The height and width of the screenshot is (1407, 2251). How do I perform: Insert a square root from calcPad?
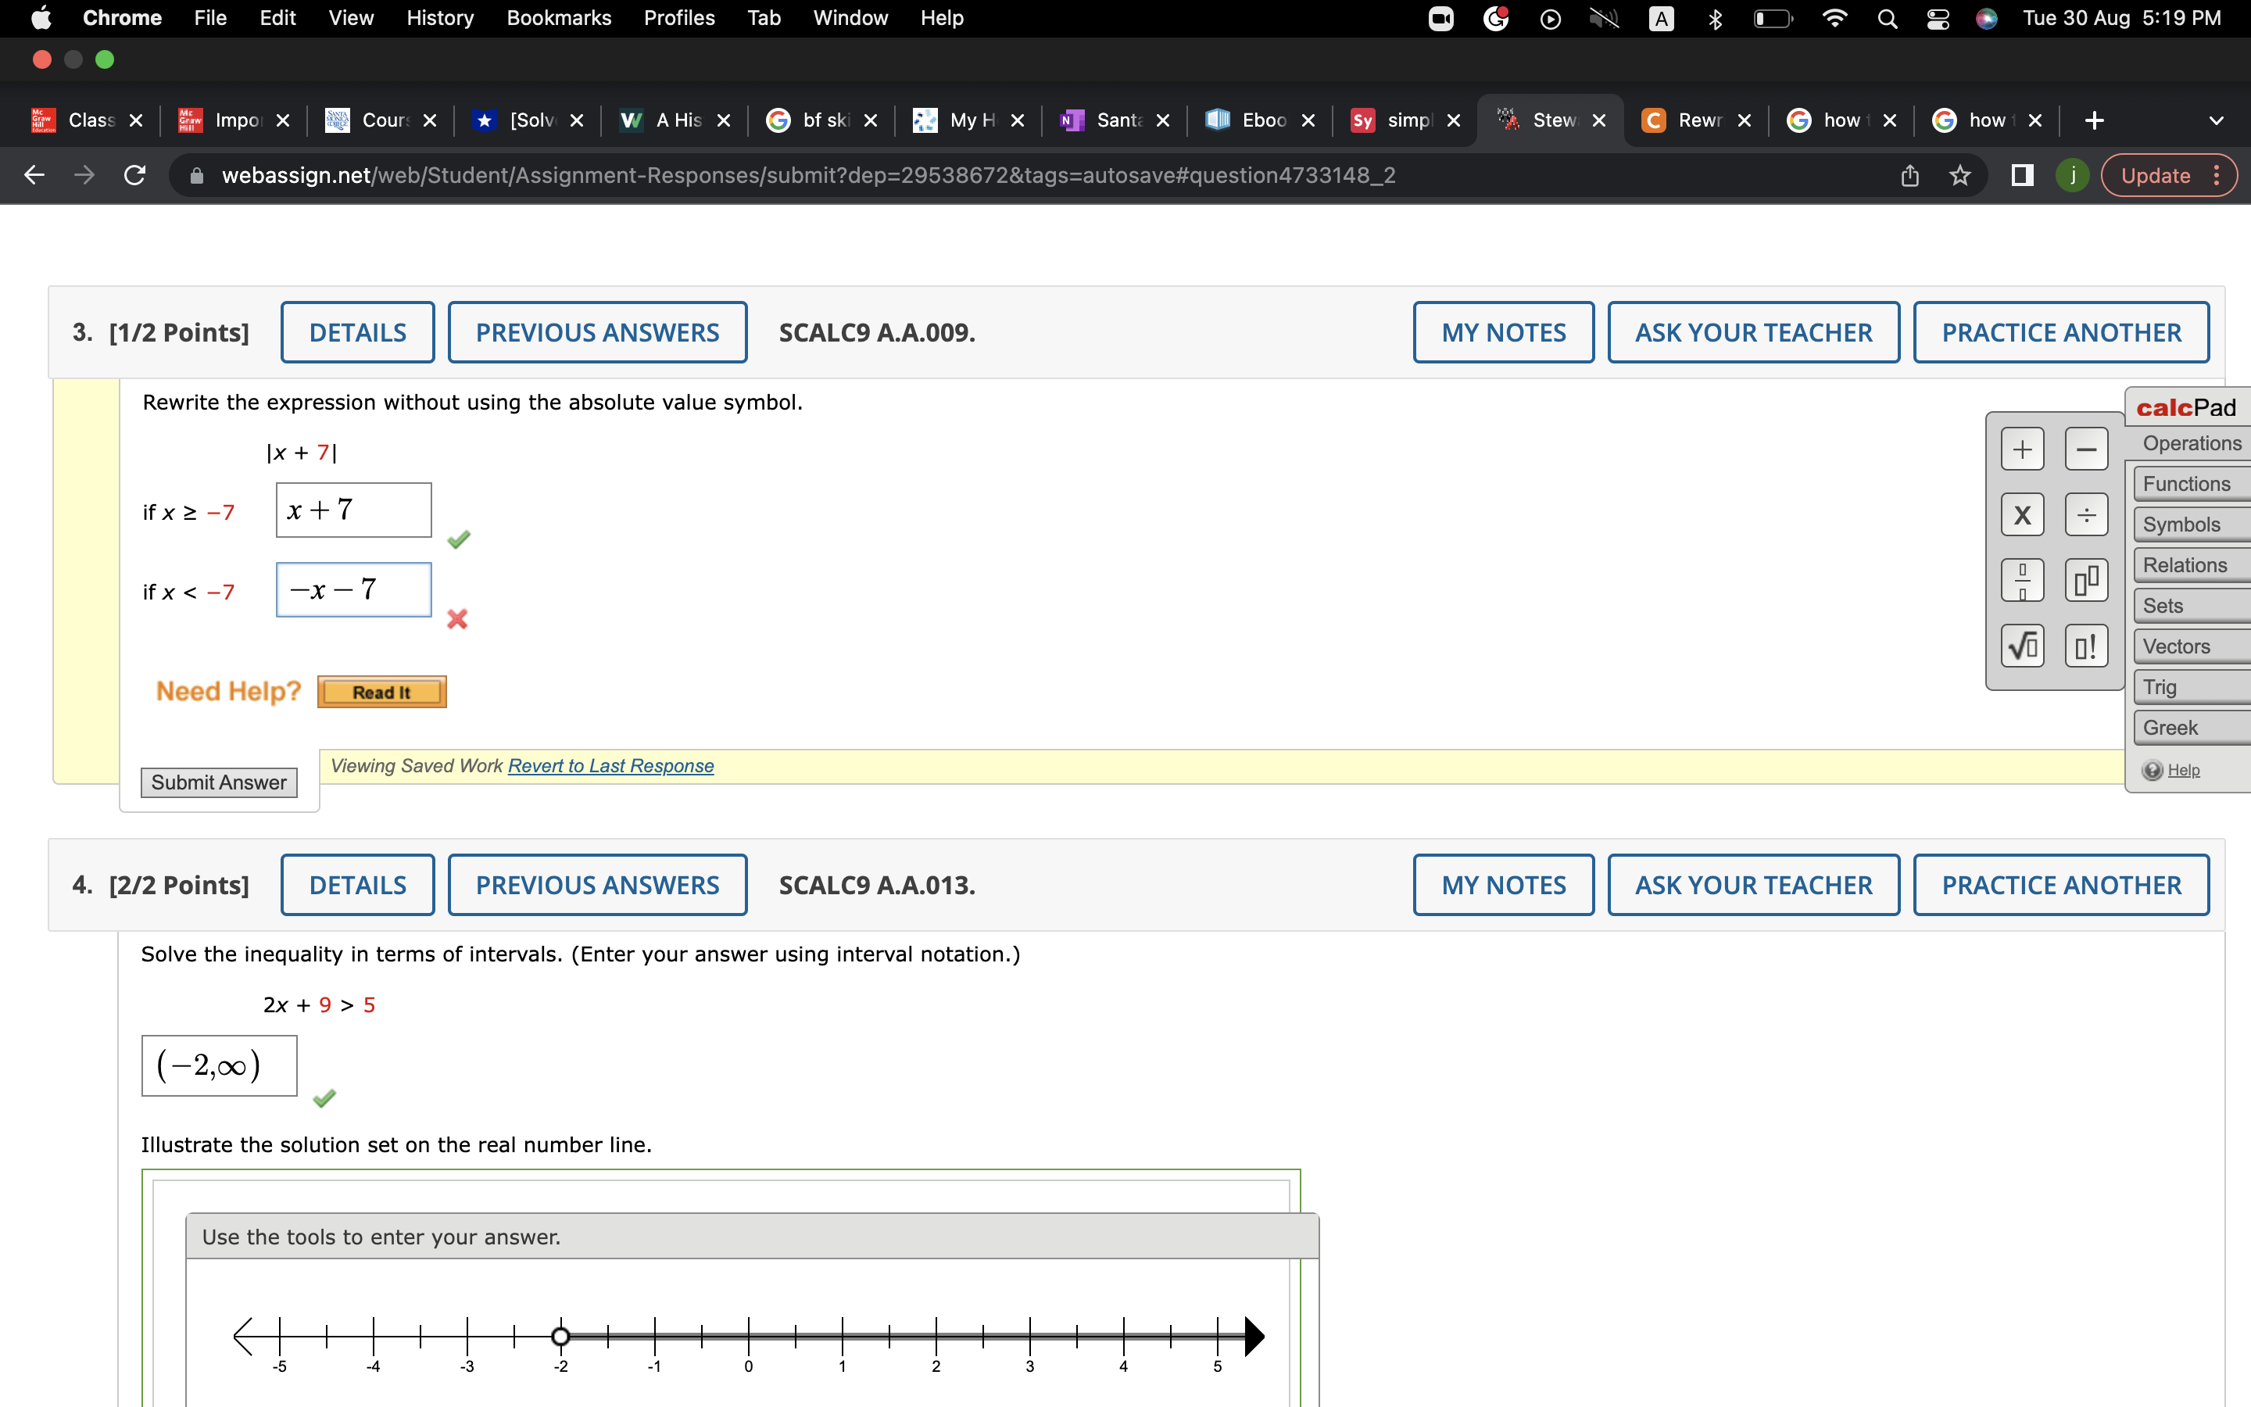point(2023,645)
